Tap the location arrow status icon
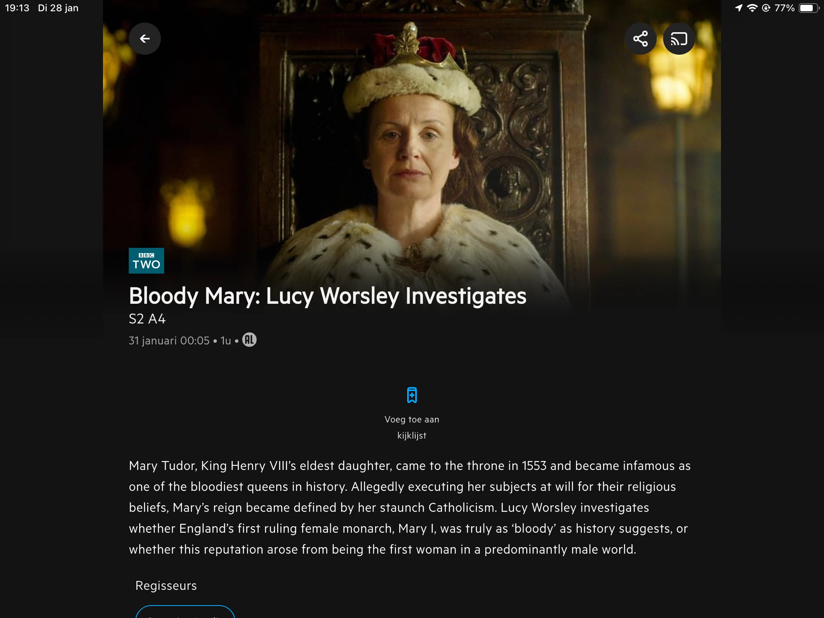824x618 pixels. tap(739, 8)
